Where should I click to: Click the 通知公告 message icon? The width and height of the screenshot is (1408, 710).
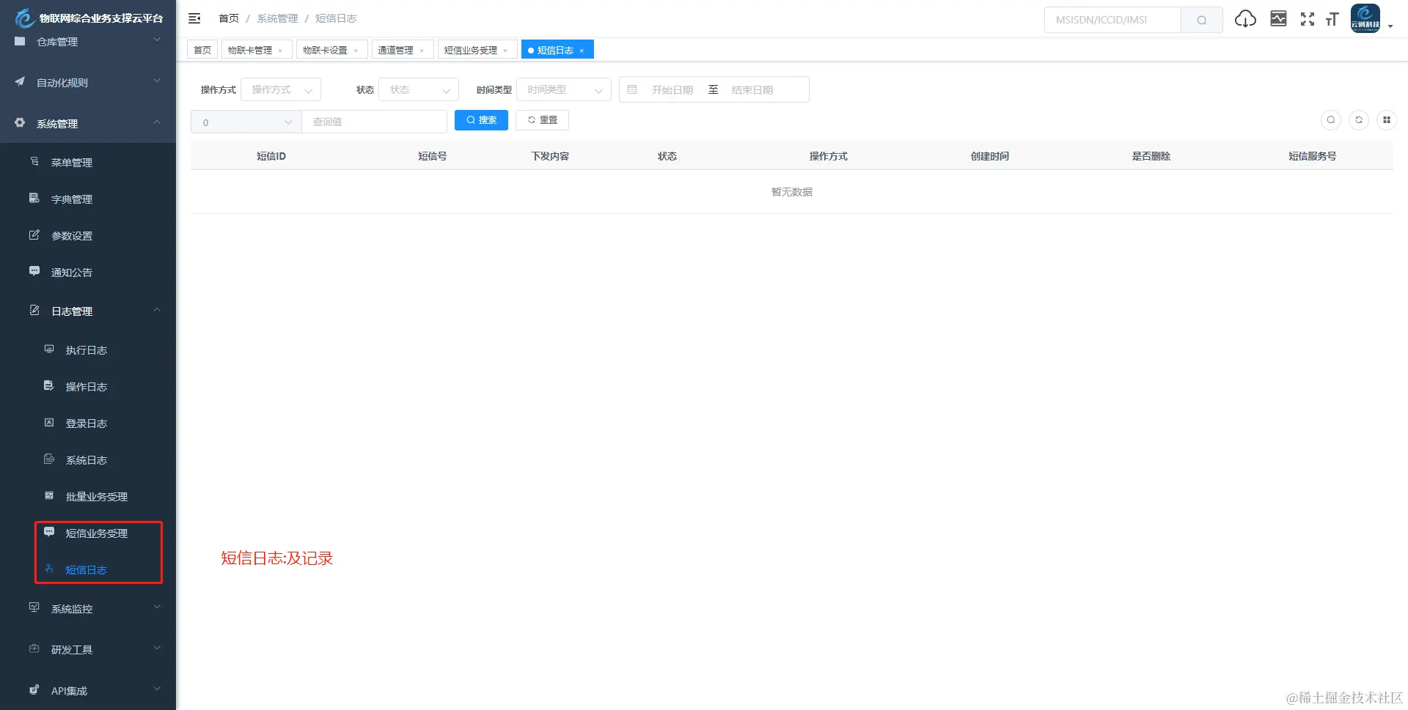click(34, 271)
